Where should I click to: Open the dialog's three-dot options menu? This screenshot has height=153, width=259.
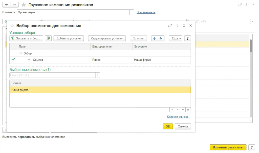coord(177,25)
